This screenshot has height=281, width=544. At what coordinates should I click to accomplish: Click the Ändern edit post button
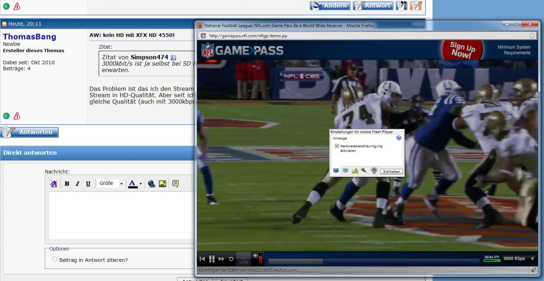[330, 6]
